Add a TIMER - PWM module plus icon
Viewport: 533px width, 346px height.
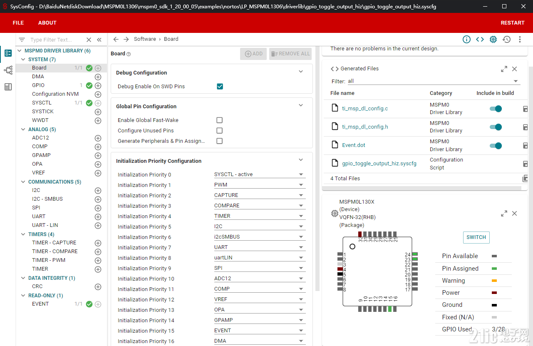[98, 260]
